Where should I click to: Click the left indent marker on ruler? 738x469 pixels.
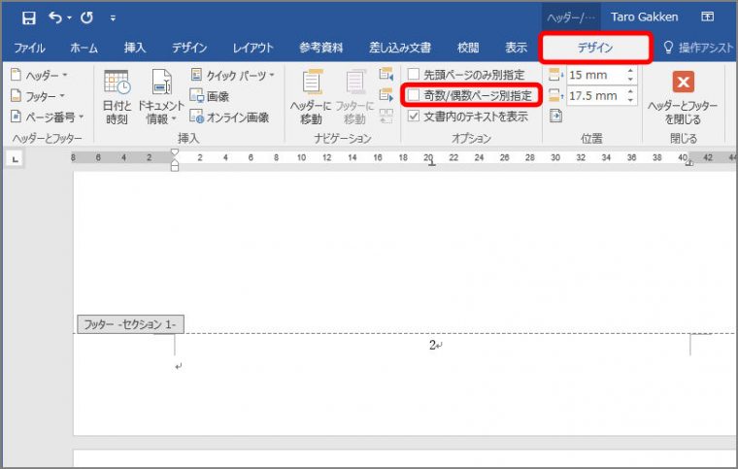pos(175,166)
